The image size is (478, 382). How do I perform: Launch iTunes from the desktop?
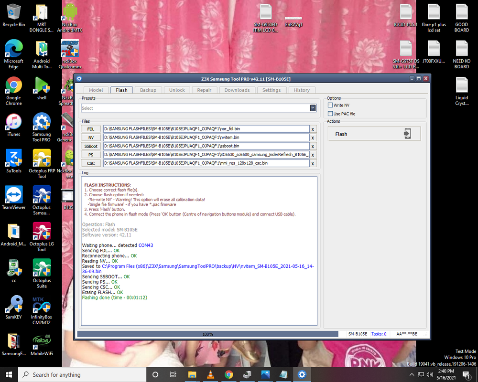(x=13, y=125)
